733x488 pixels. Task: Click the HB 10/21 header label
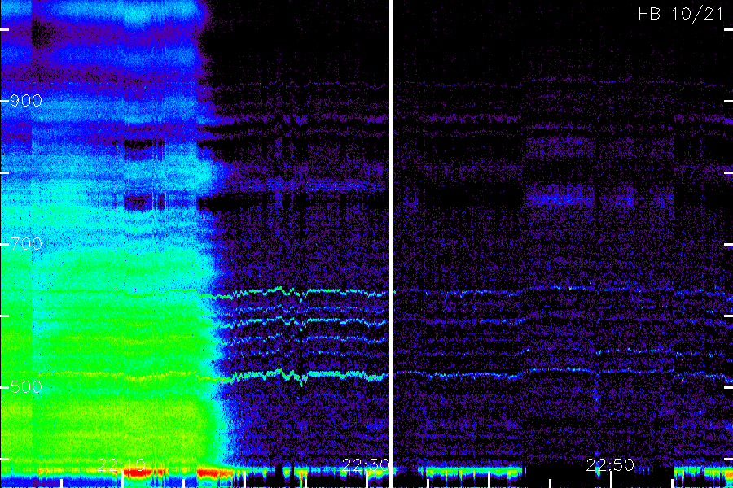point(681,14)
